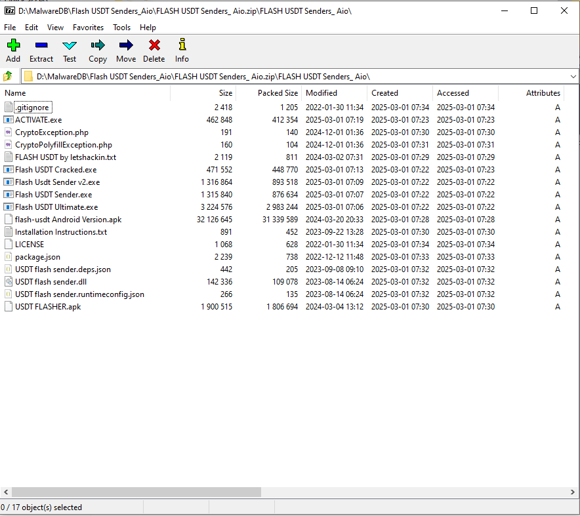Viewport: 580px width, 516px height.
Task: Click modified date 2025-03-01 07:19
Action: [x=335, y=120]
